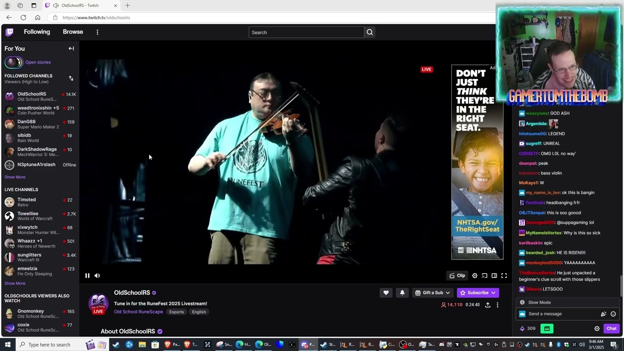Open Bits and celebration icon in chat box
Image resolution: width=624 pixels, height=351 pixels.
(604, 314)
